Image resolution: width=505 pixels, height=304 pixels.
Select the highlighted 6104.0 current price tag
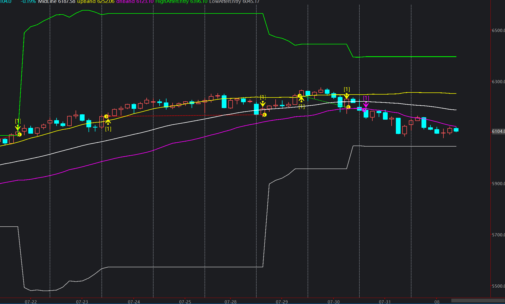[x=498, y=131]
